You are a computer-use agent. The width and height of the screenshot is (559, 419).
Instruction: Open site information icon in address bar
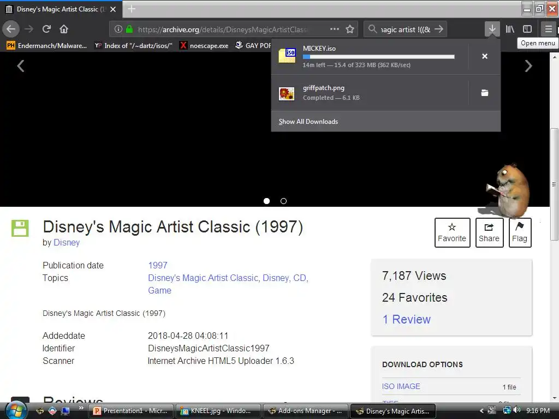(x=118, y=29)
